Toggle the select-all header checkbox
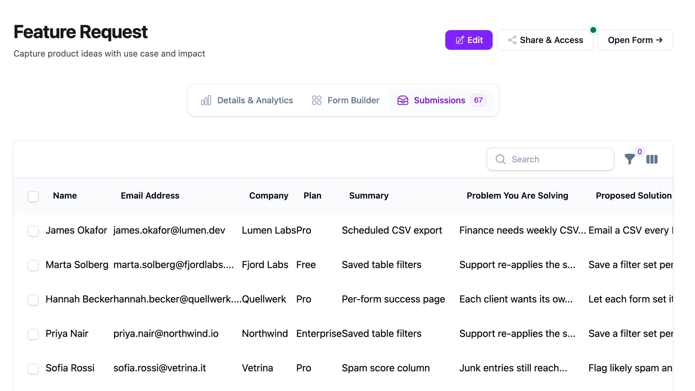 33,197
